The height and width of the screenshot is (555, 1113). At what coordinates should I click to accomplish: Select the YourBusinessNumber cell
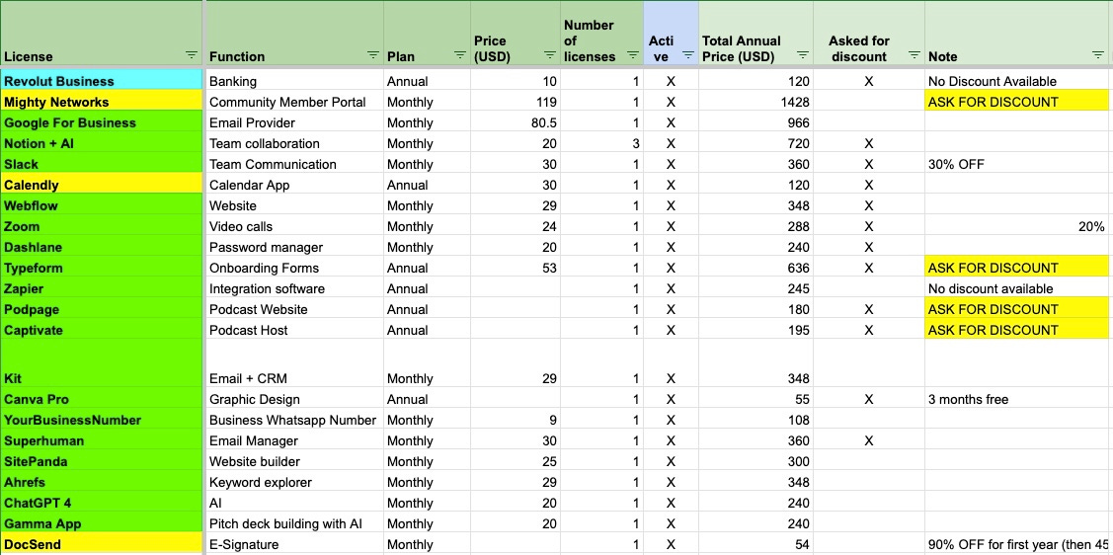pyautogui.click(x=102, y=420)
